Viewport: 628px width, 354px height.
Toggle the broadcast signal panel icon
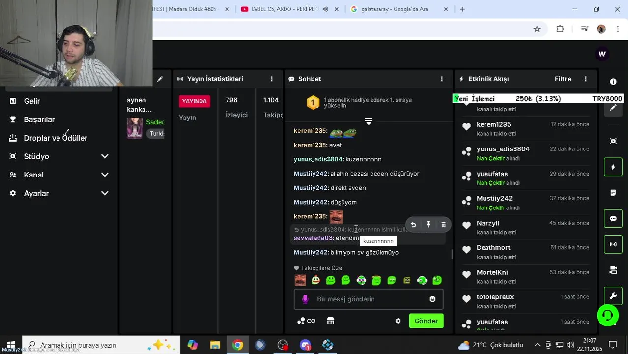coord(613,244)
